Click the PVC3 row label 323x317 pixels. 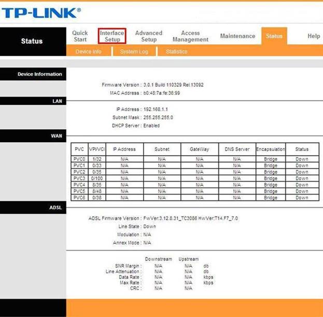point(79,178)
